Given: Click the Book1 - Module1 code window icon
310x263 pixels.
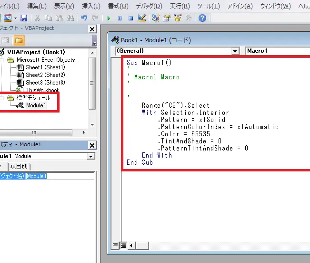Looking at the screenshot, I should click(x=115, y=40).
